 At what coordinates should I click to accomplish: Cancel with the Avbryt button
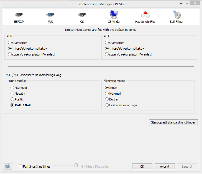(x=165, y=167)
